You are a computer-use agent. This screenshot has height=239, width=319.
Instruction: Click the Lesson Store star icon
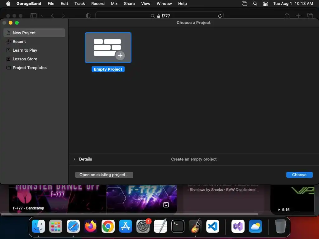click(8, 59)
